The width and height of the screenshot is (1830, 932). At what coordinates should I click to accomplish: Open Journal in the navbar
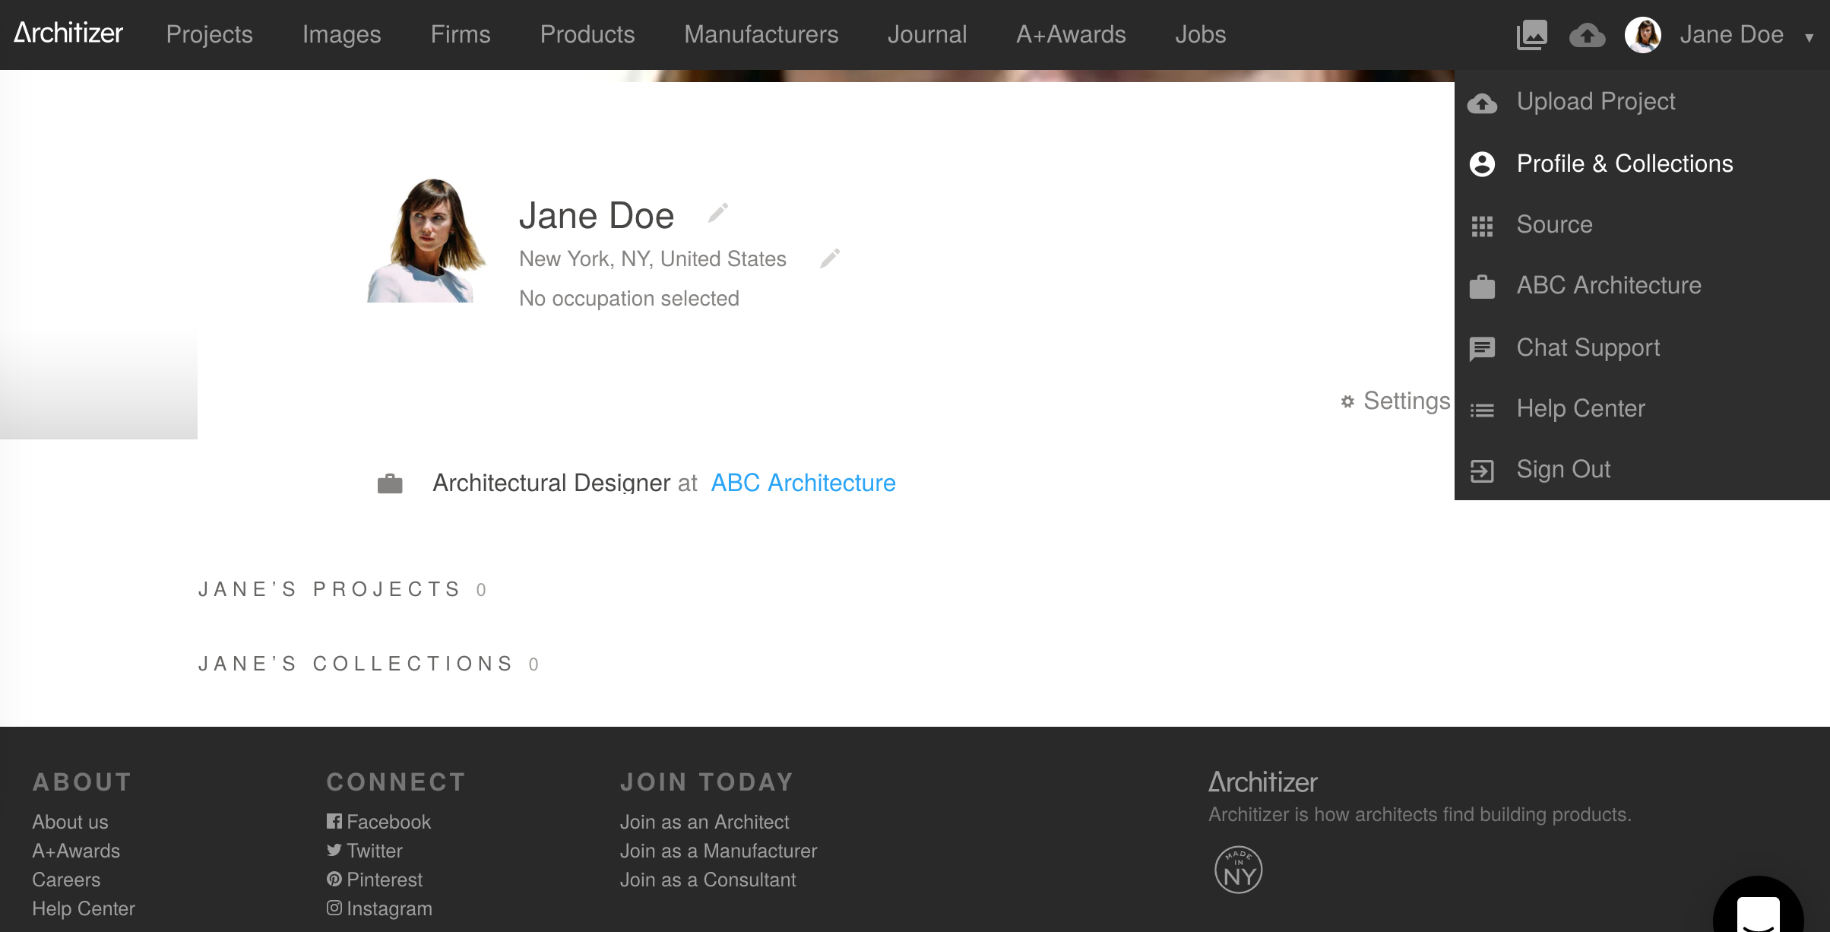tap(927, 34)
